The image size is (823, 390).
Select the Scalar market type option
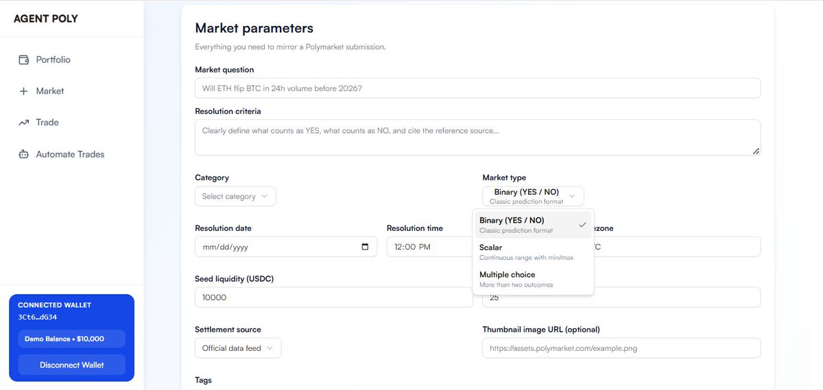pyautogui.click(x=533, y=252)
